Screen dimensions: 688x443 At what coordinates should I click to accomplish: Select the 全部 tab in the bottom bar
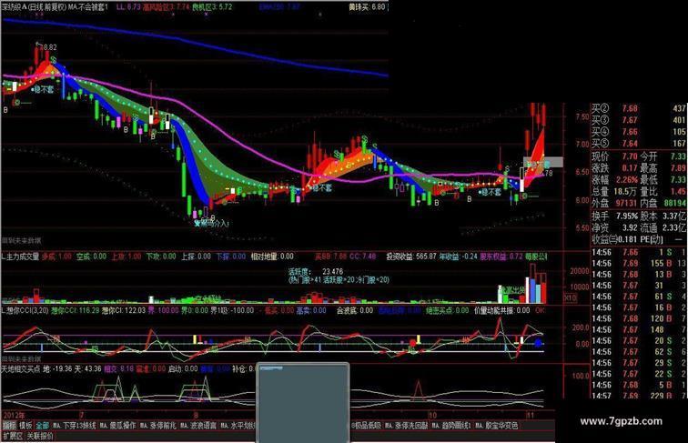tap(43, 426)
